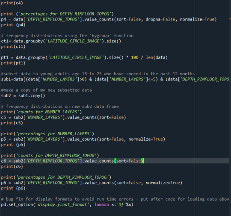Click len(data) in the pt1 line
The width and height of the screenshot is (231, 216).
click(x=157, y=57)
